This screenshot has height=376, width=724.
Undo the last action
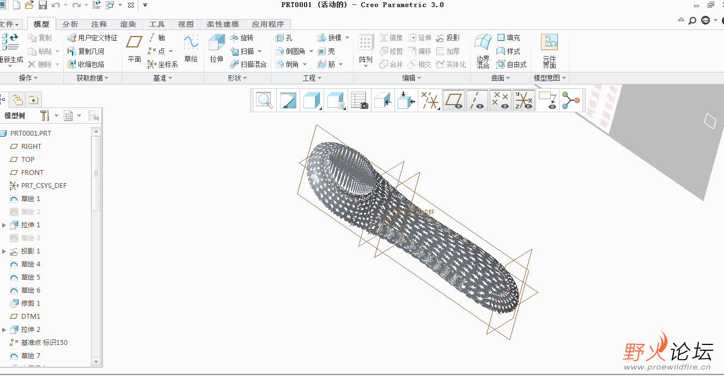(x=56, y=5)
